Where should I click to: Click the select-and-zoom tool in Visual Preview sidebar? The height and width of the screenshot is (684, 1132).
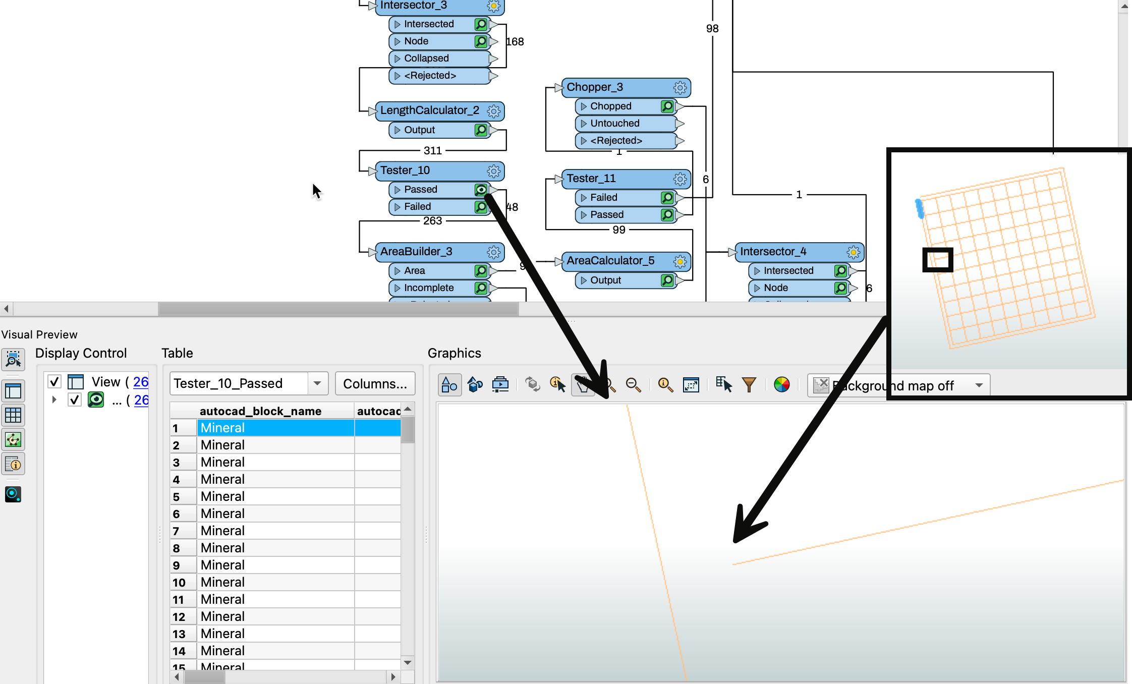coord(13,359)
